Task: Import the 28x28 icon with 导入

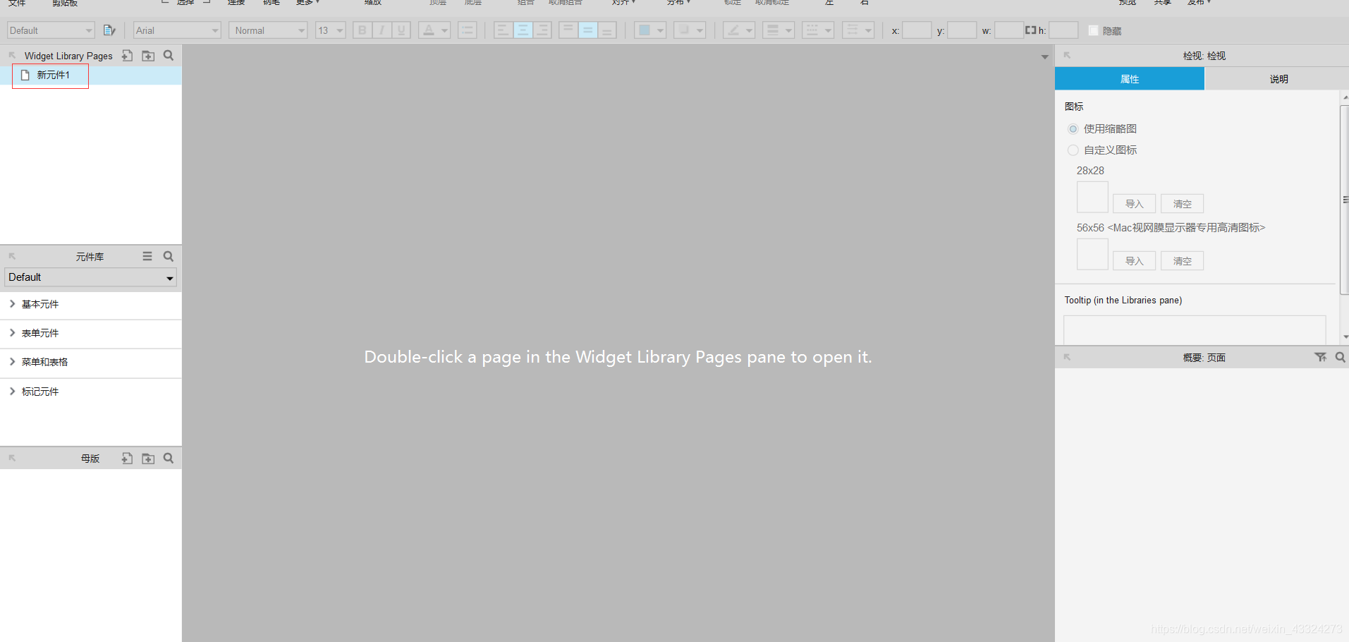Action: tap(1134, 204)
